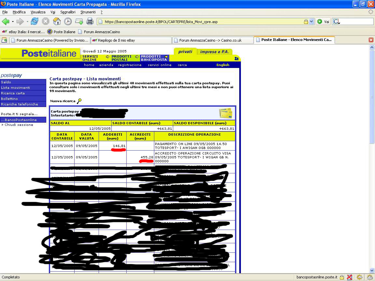Click the Vai go button
375x281 pixels.
tap(323, 21)
